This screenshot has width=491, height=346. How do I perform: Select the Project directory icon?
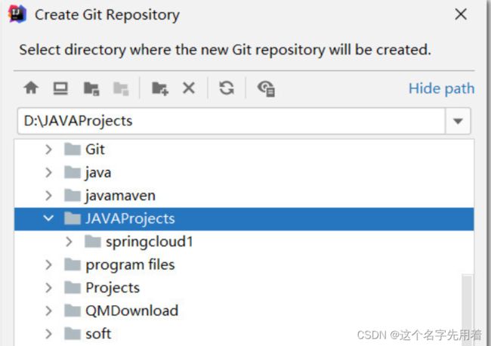pos(91,88)
